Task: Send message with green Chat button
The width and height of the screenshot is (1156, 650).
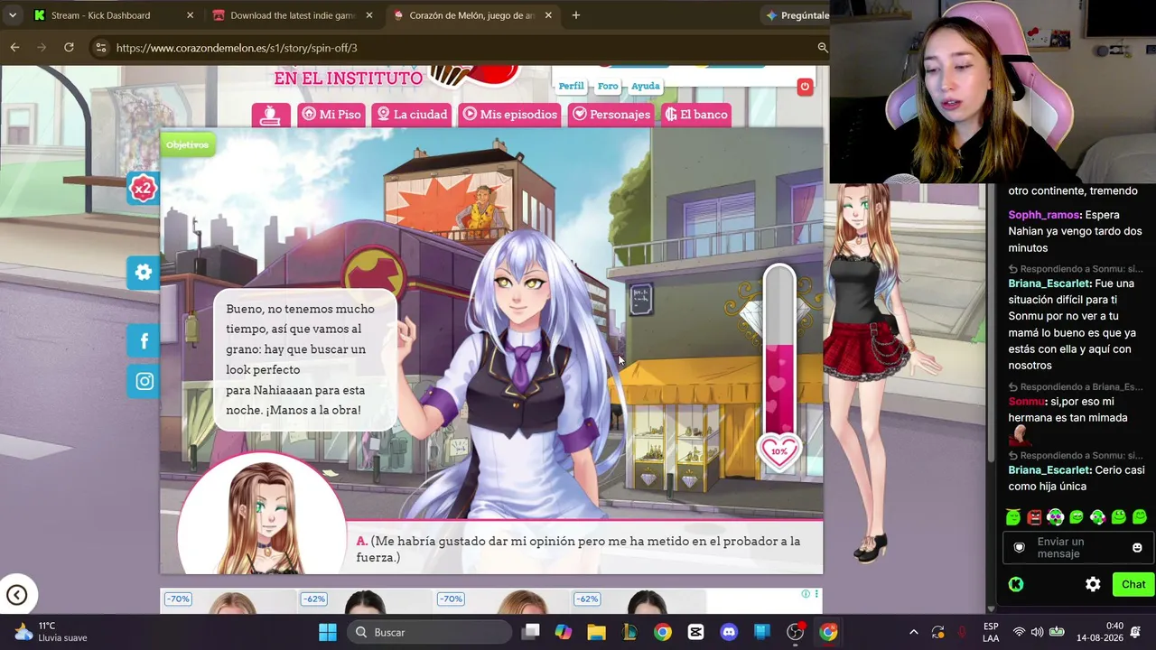Action: click(1133, 584)
